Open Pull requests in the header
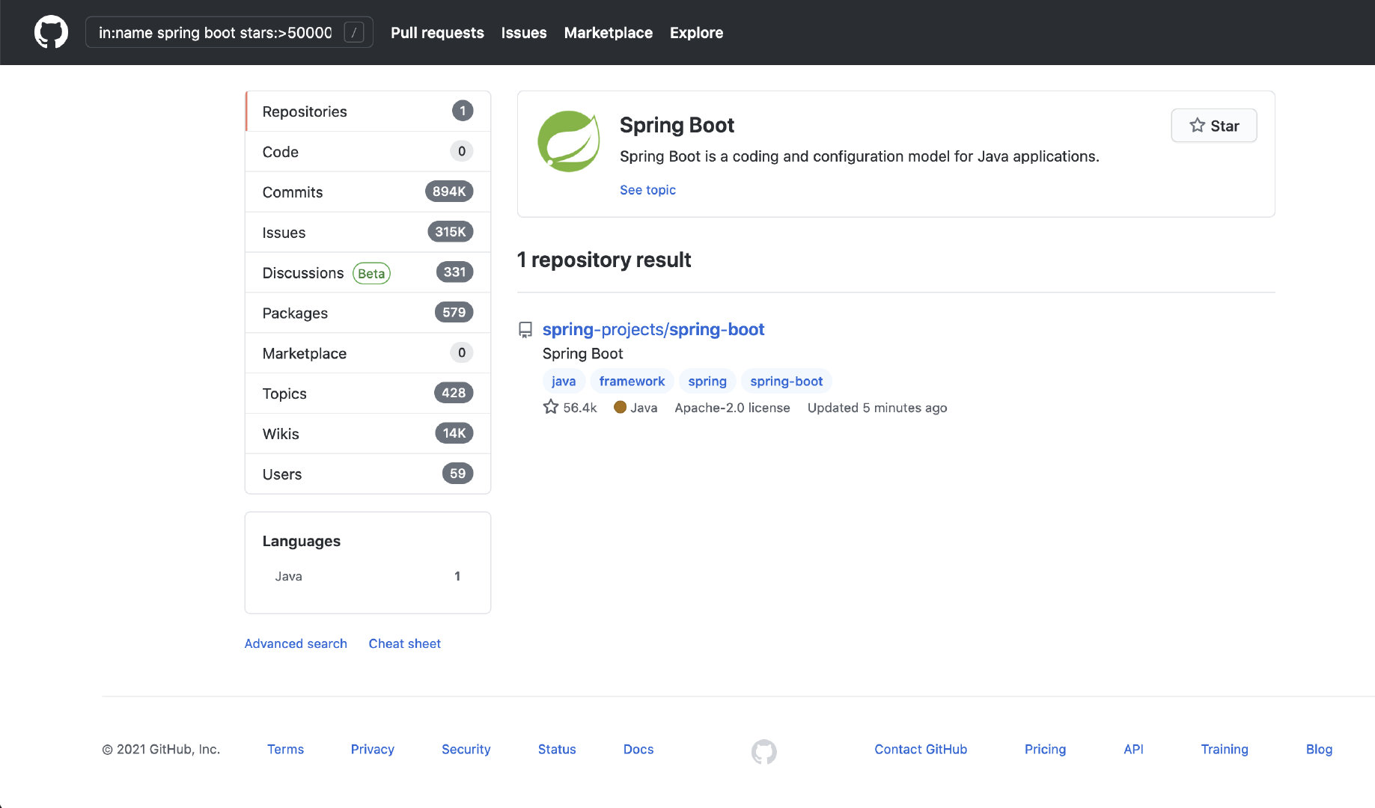This screenshot has width=1375, height=808. [437, 33]
